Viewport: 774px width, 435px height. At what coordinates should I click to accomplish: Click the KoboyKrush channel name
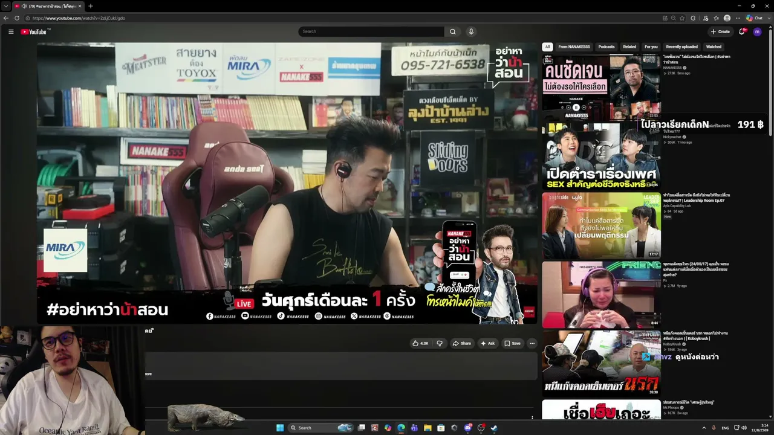[672, 344]
